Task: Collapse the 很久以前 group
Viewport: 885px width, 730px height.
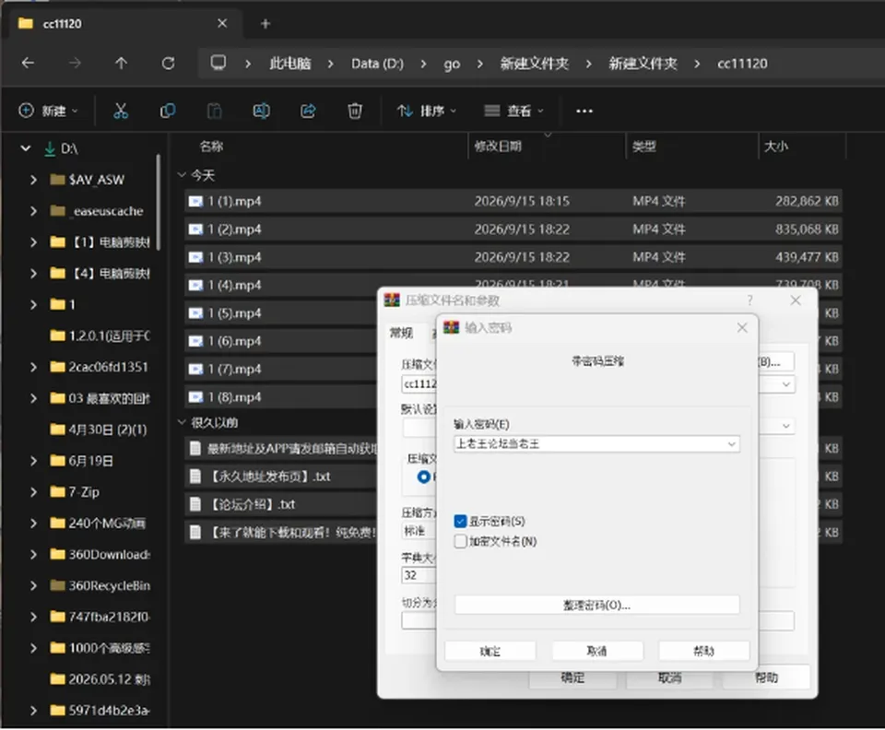Action: (182, 422)
